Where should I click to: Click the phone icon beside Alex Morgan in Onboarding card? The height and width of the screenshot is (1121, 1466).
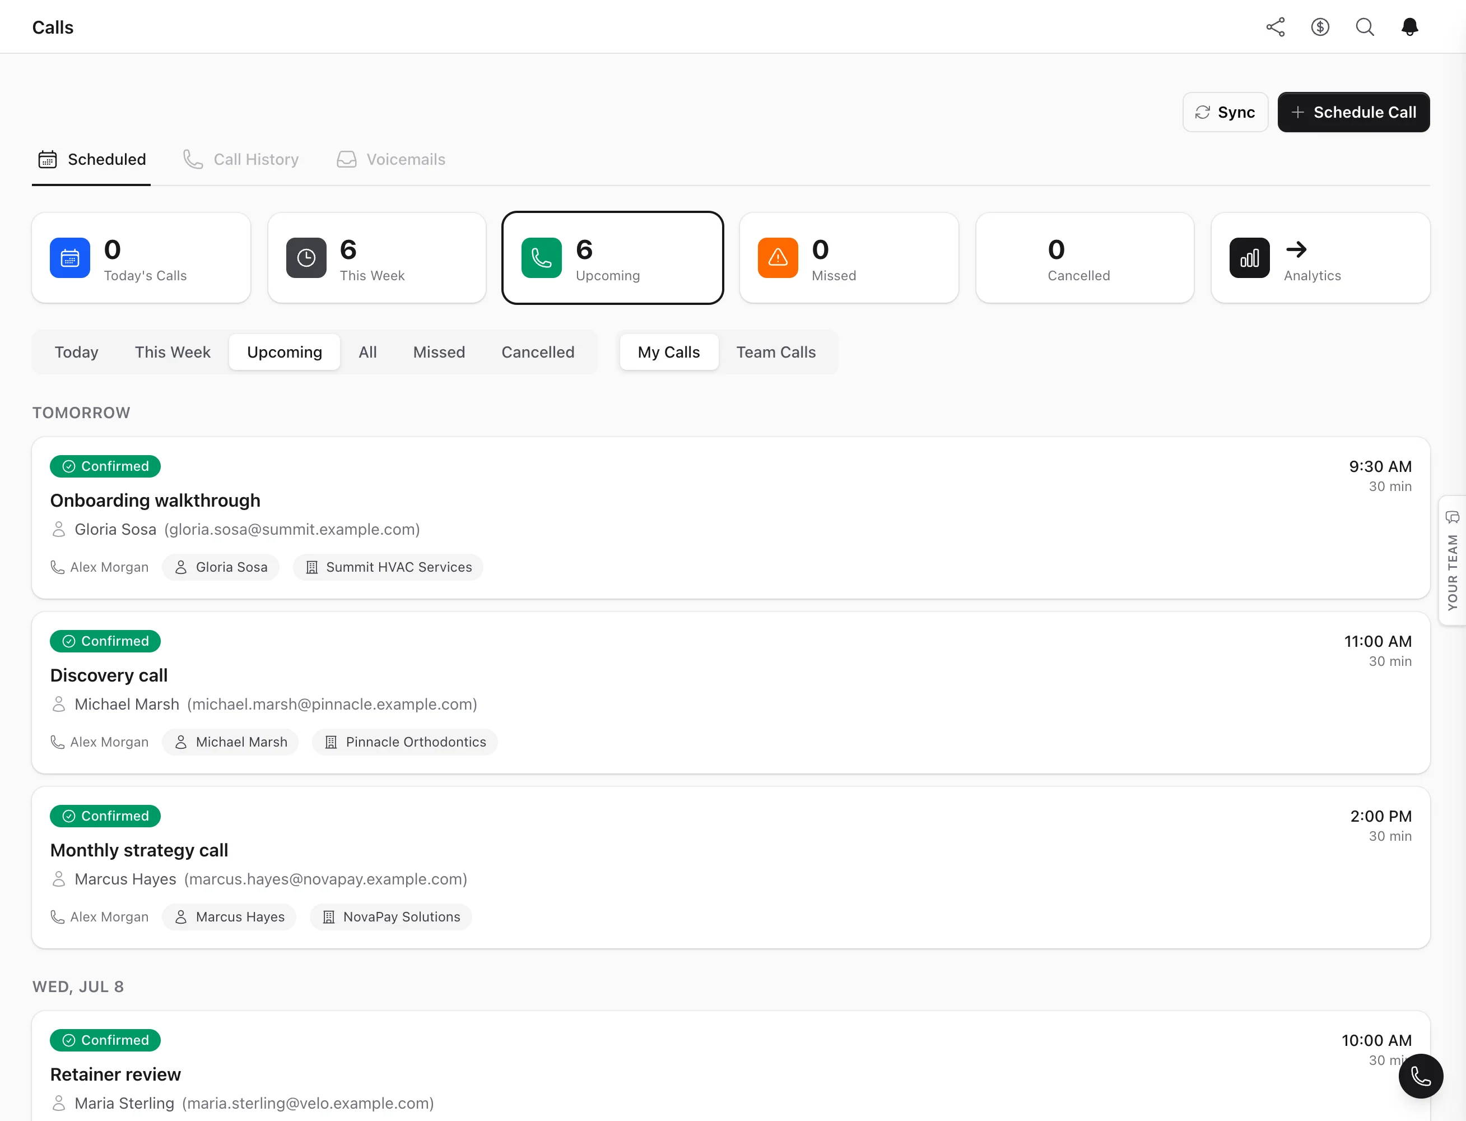tap(58, 567)
